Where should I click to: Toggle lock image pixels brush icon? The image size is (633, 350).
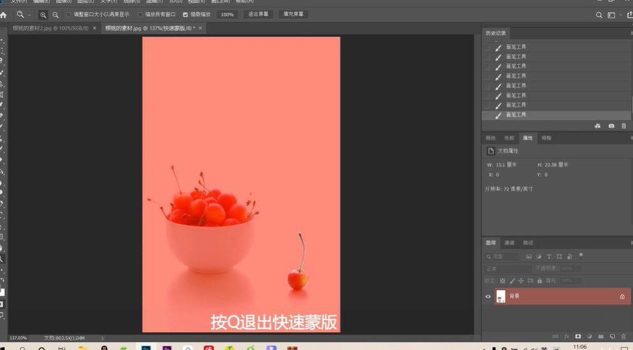coord(512,281)
